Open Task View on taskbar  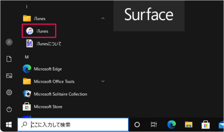click(x=154, y=125)
